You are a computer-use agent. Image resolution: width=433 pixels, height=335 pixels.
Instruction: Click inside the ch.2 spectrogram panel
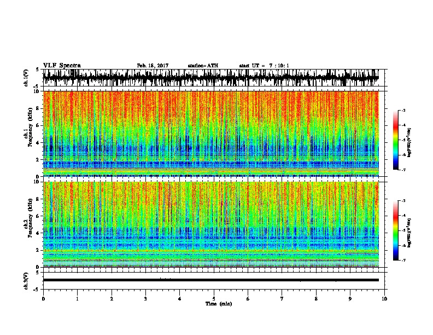point(211,224)
